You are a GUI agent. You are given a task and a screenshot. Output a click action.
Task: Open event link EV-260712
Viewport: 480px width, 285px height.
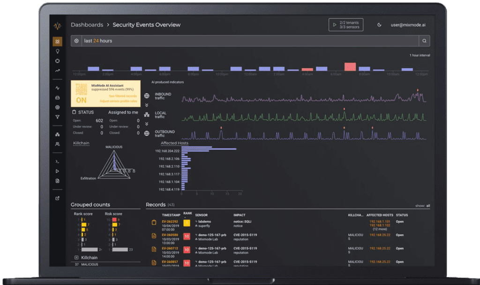(x=170, y=248)
